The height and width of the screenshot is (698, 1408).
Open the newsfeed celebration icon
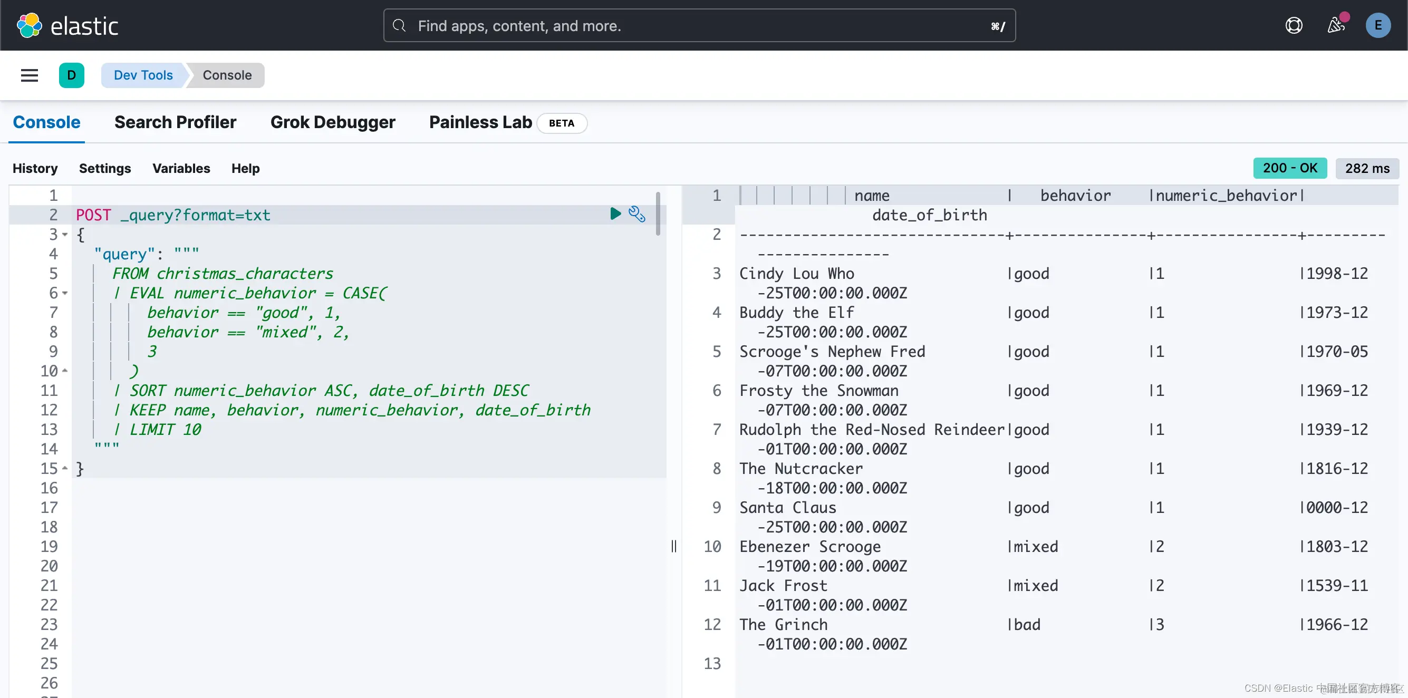pyautogui.click(x=1336, y=26)
